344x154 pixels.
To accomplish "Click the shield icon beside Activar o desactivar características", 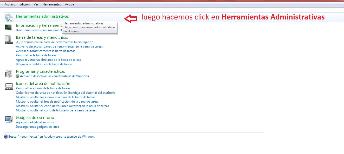I will coord(18,76).
